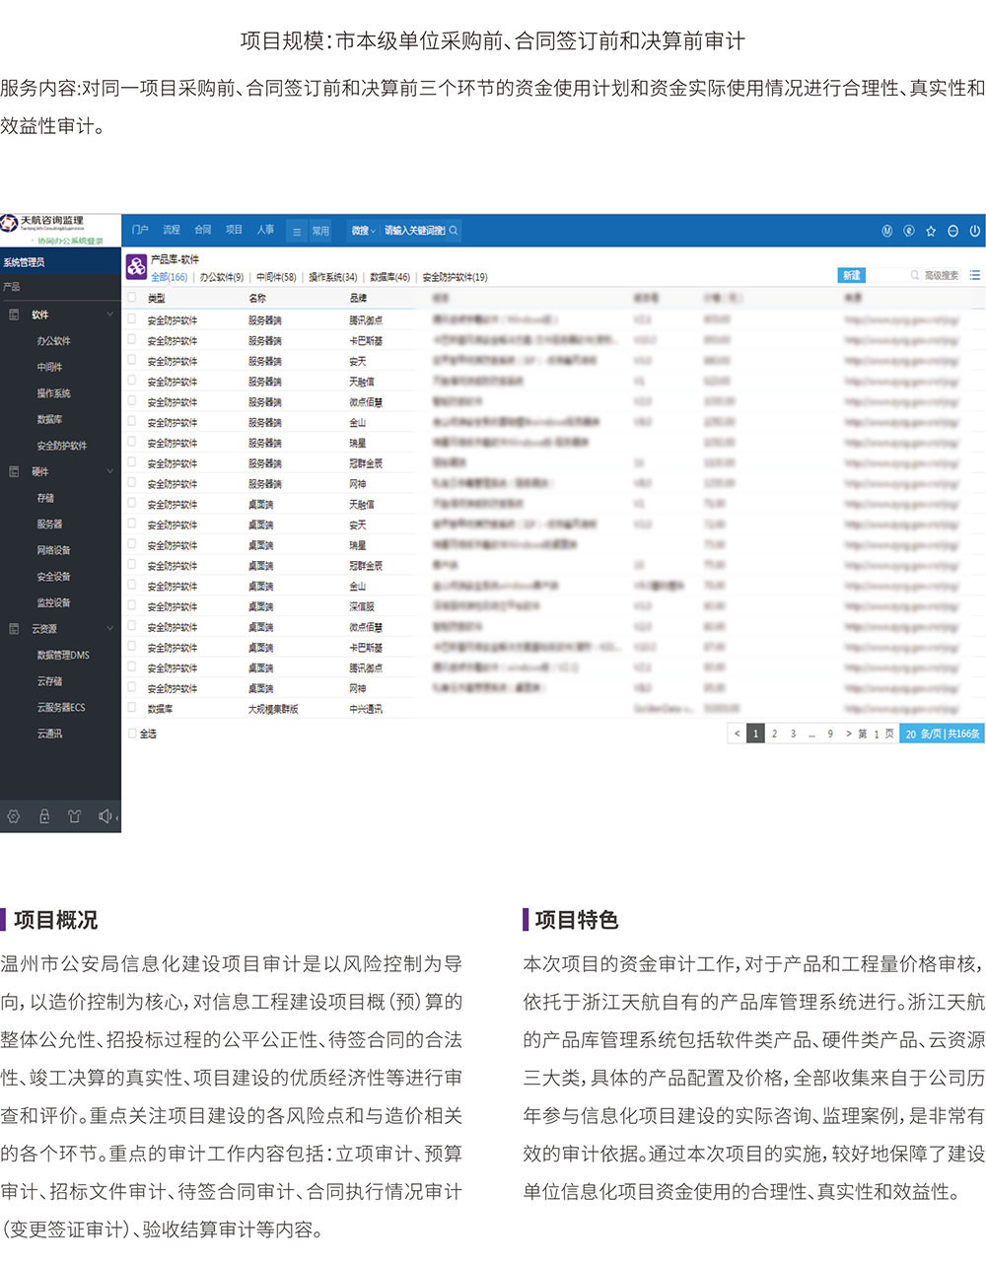Screen dimensions: 986x1264
Task: Click the lock icon in sidebar footer
Action: pyautogui.click(x=44, y=816)
